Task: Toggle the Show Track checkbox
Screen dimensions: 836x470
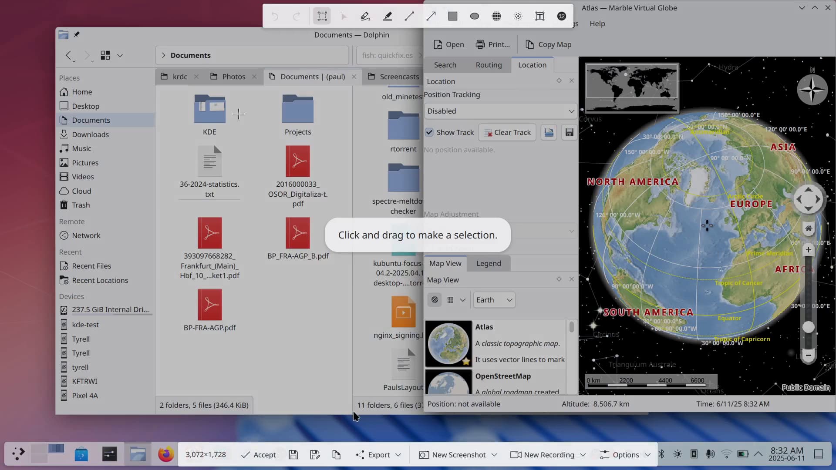Action: pyautogui.click(x=429, y=132)
